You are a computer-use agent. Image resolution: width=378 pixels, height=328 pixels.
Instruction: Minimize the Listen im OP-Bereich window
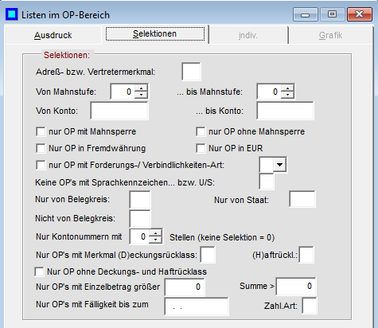click(x=306, y=14)
